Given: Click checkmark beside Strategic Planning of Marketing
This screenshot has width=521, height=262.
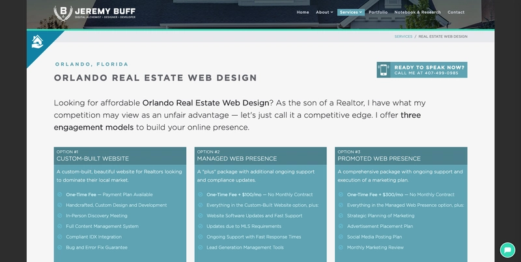Looking at the screenshot, I should (x=341, y=216).
